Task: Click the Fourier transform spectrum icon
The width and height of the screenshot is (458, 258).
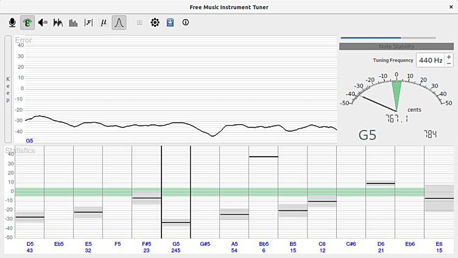Action: tap(89, 23)
